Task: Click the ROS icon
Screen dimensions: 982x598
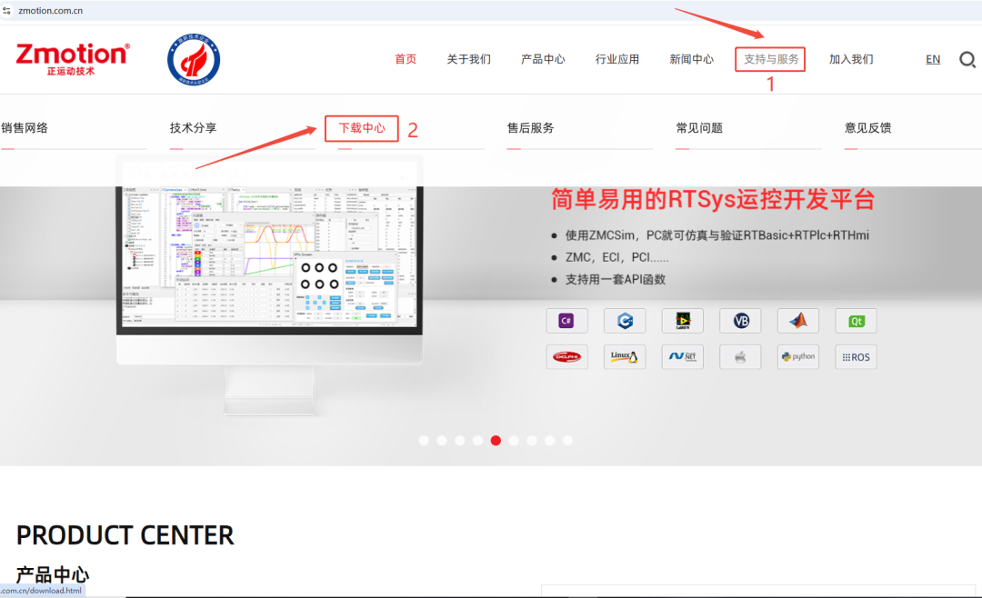Action: [x=855, y=356]
